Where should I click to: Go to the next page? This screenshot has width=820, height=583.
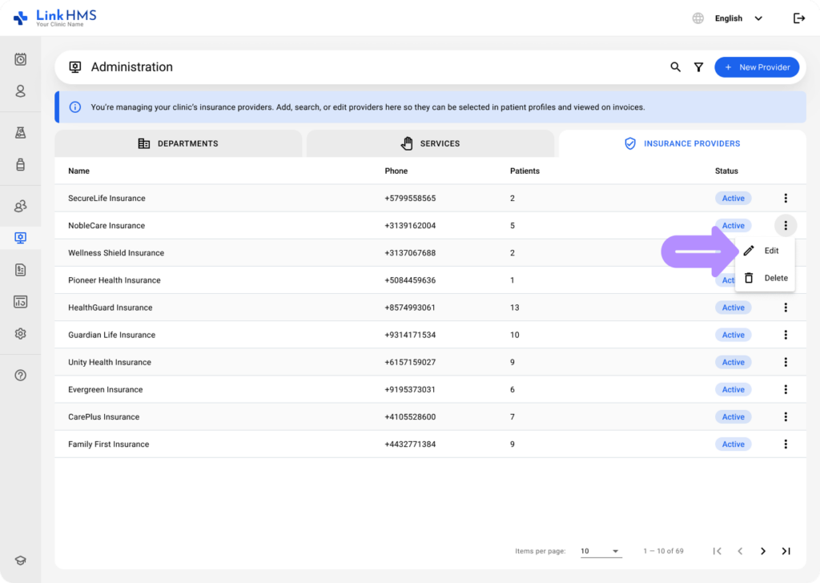tap(763, 551)
